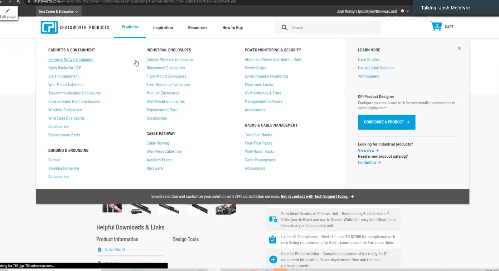The width and height of the screenshot is (499, 271).
Task: Open Management Software link
Action: click(264, 102)
